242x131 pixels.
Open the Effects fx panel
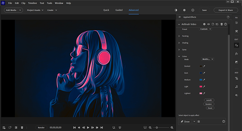(236, 54)
